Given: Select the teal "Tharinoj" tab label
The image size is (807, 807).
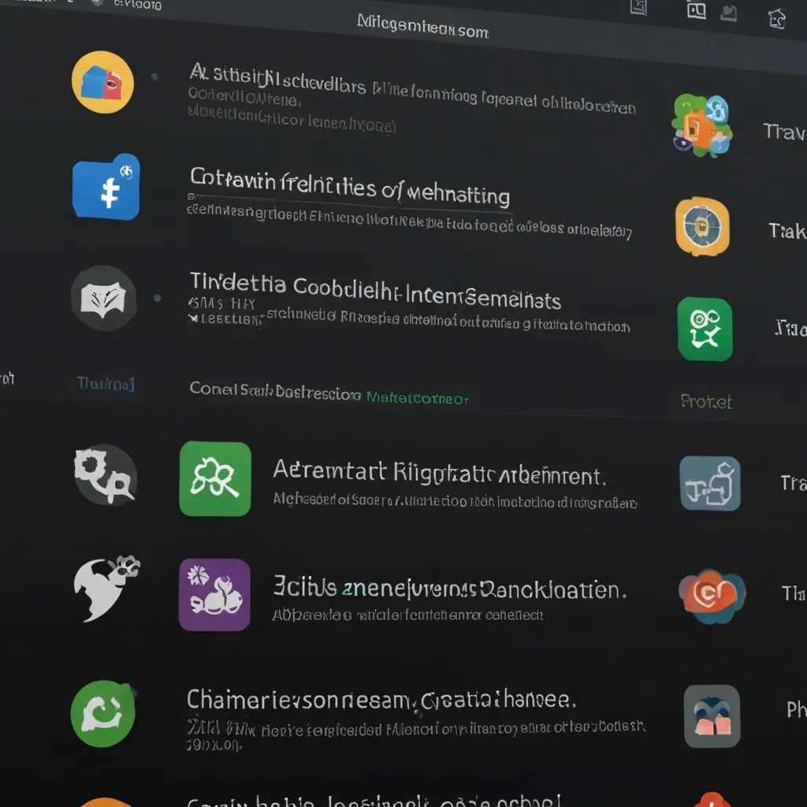Looking at the screenshot, I should point(106,384).
